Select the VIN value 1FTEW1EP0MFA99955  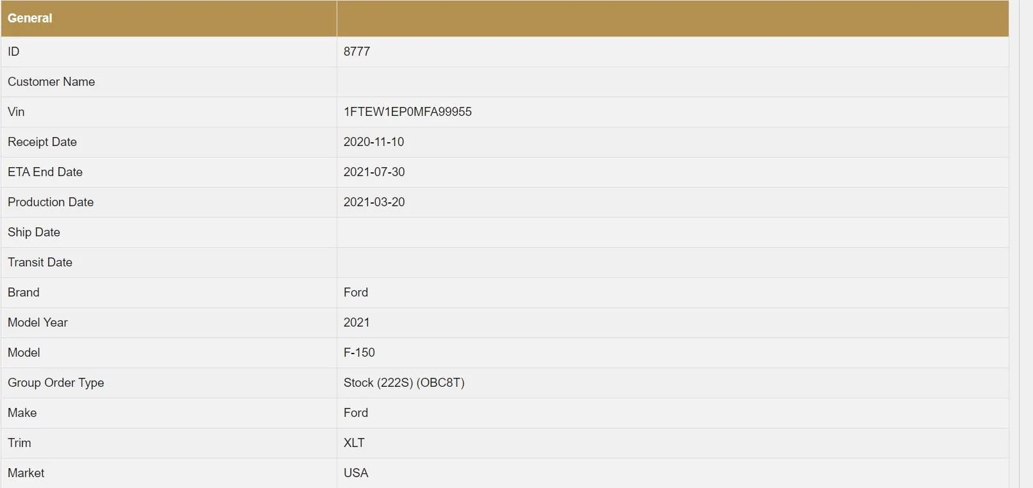tap(407, 112)
